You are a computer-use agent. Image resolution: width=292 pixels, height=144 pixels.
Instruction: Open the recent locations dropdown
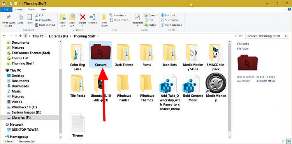[x=16, y=36]
